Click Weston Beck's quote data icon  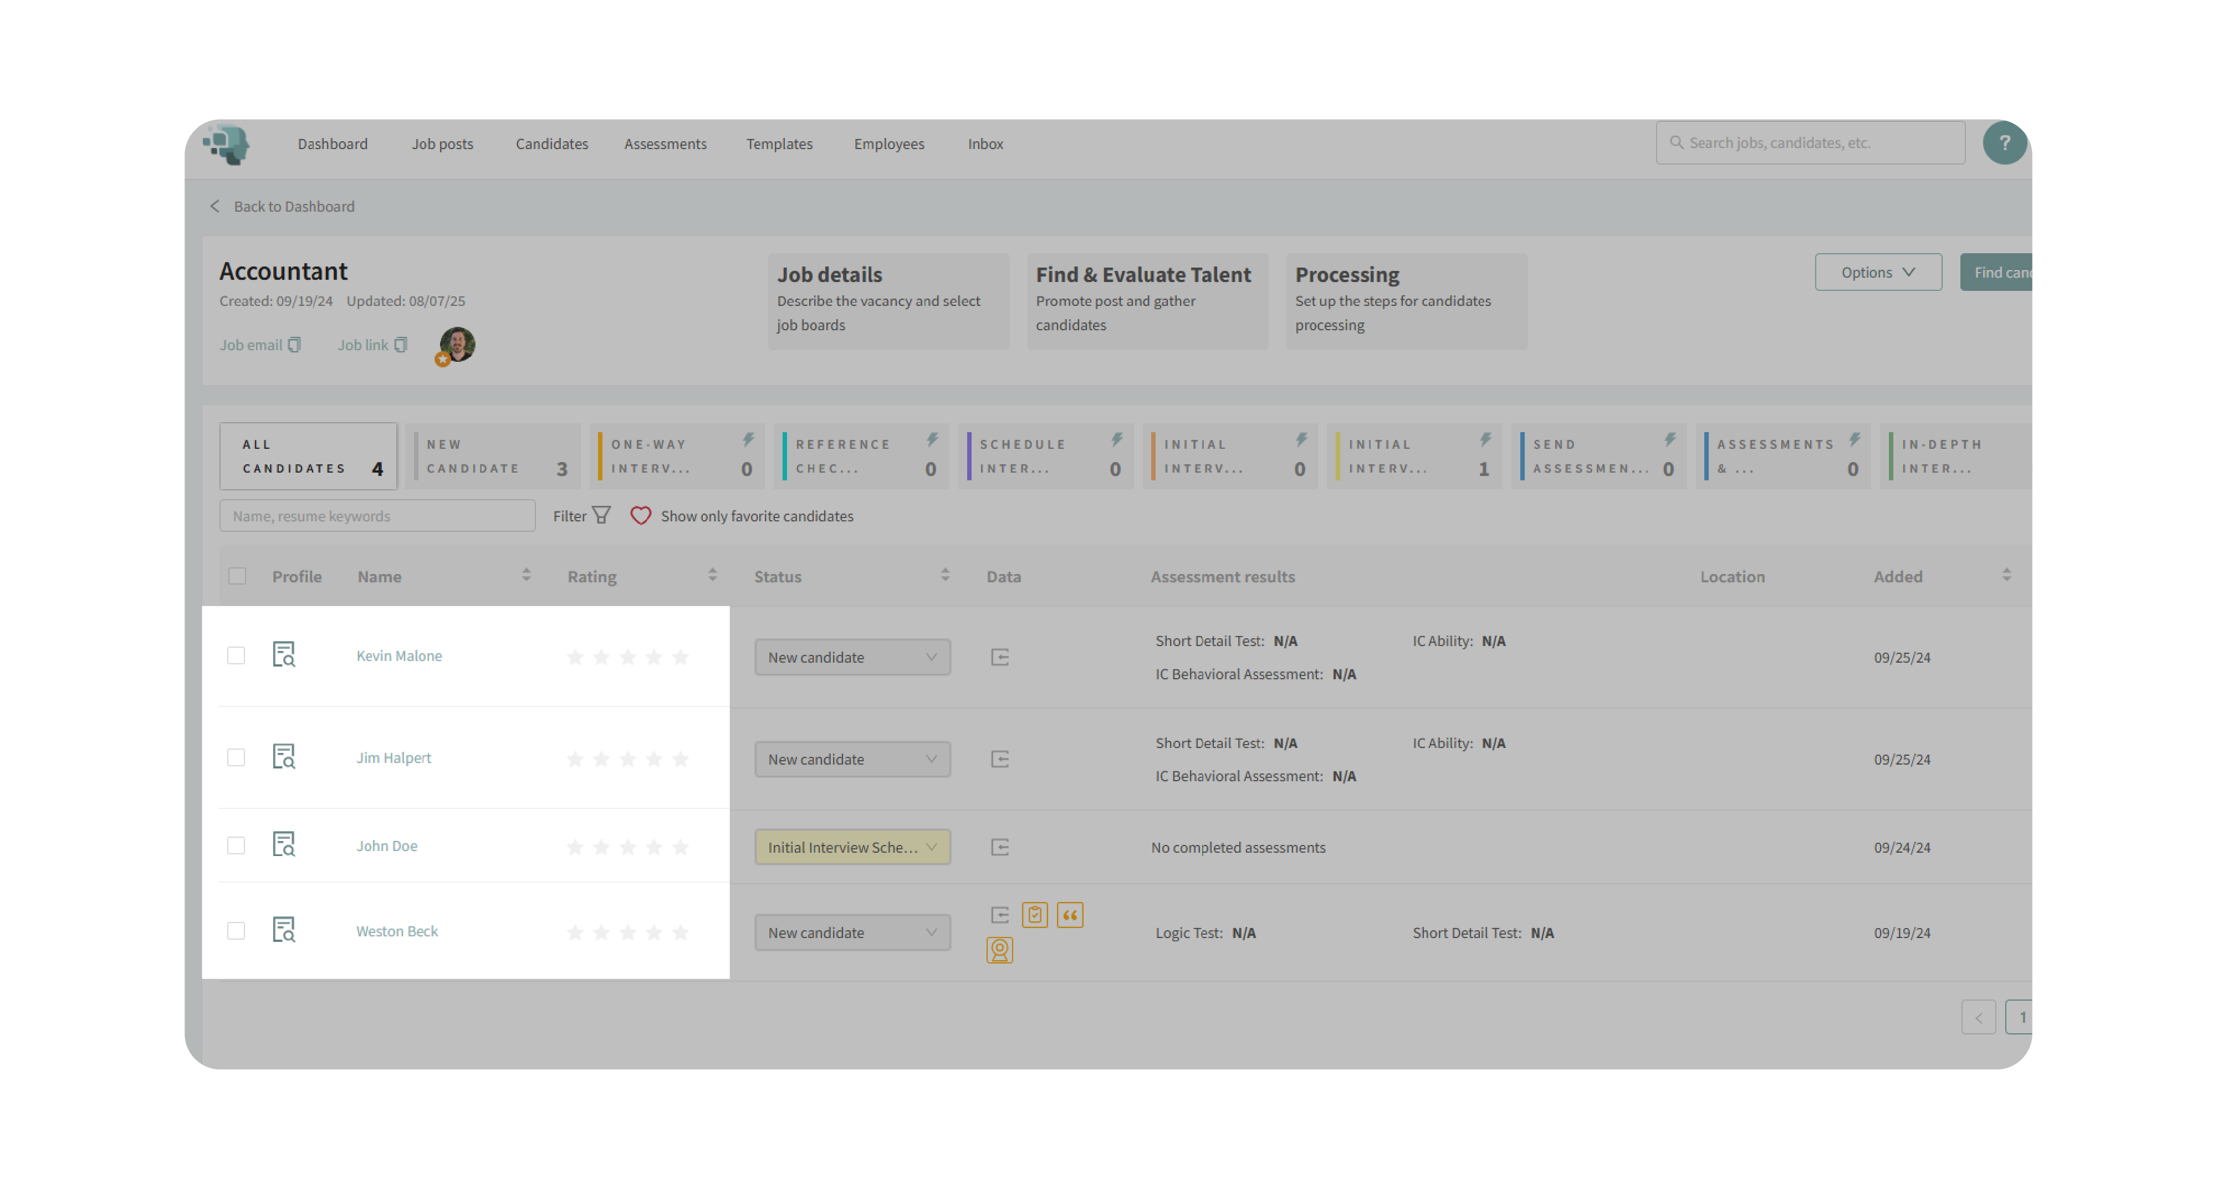1070,915
